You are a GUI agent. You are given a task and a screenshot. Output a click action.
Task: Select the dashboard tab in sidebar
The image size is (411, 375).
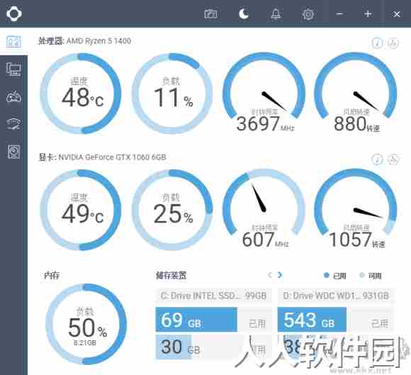click(x=14, y=41)
